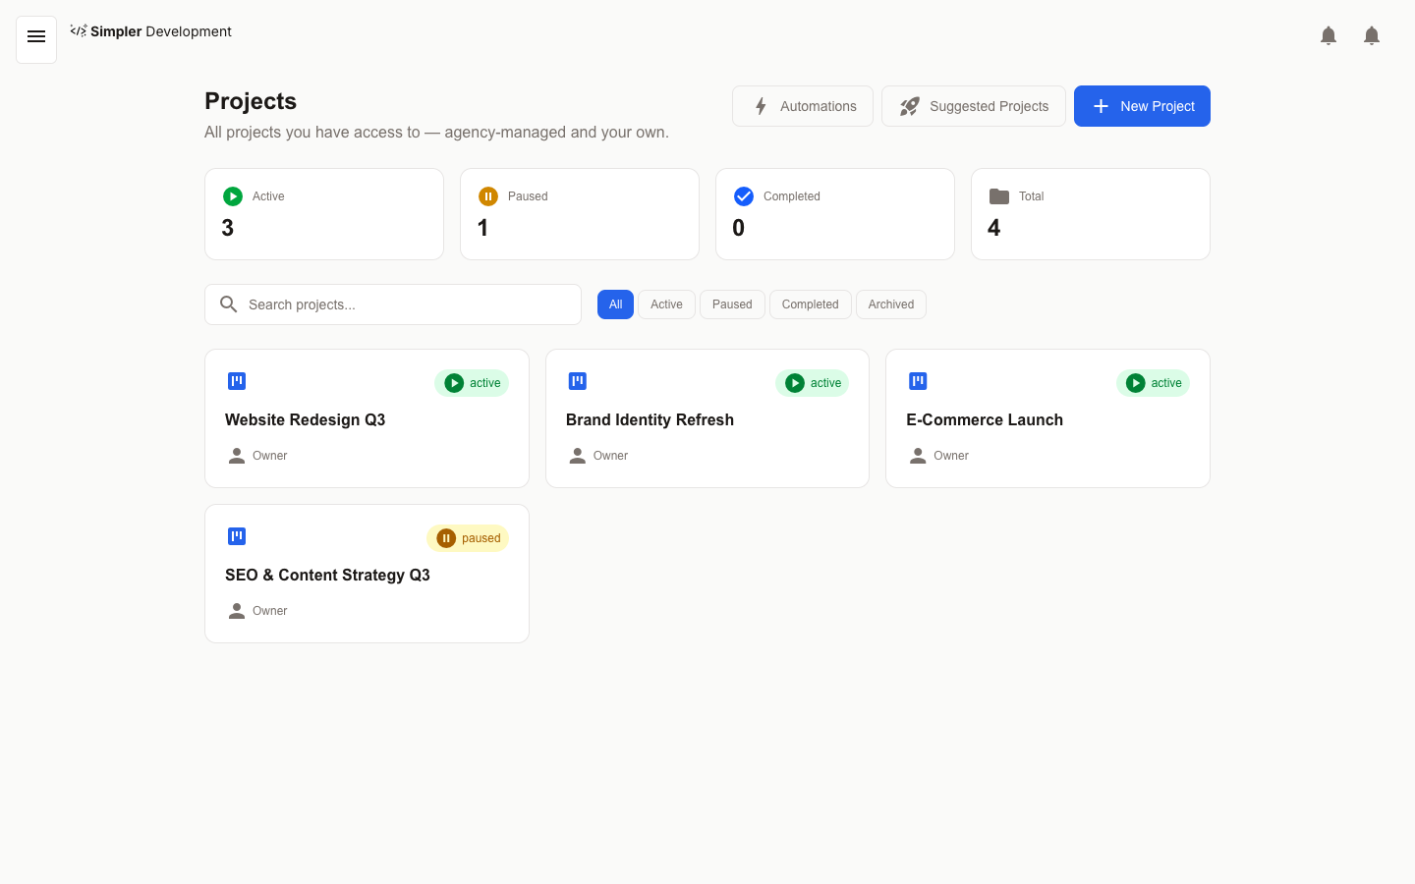
Task: Click the Total count 4
Action: tap(994, 228)
